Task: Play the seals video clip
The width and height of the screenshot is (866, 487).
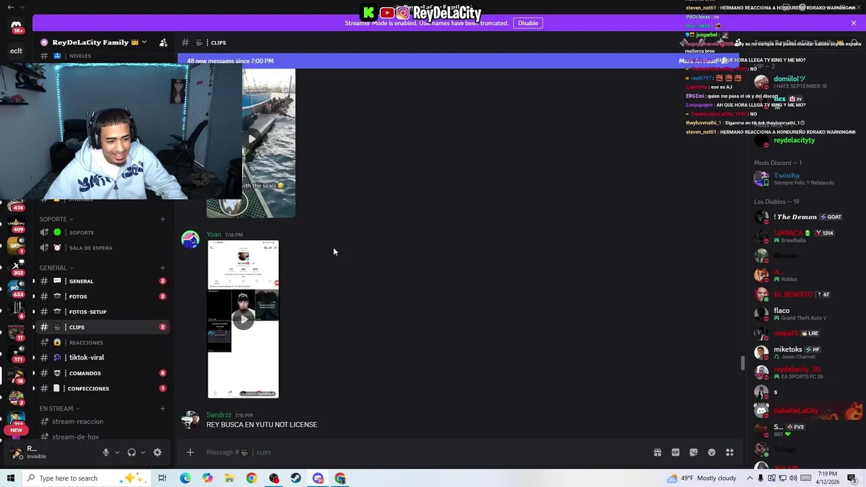Action: [x=251, y=139]
